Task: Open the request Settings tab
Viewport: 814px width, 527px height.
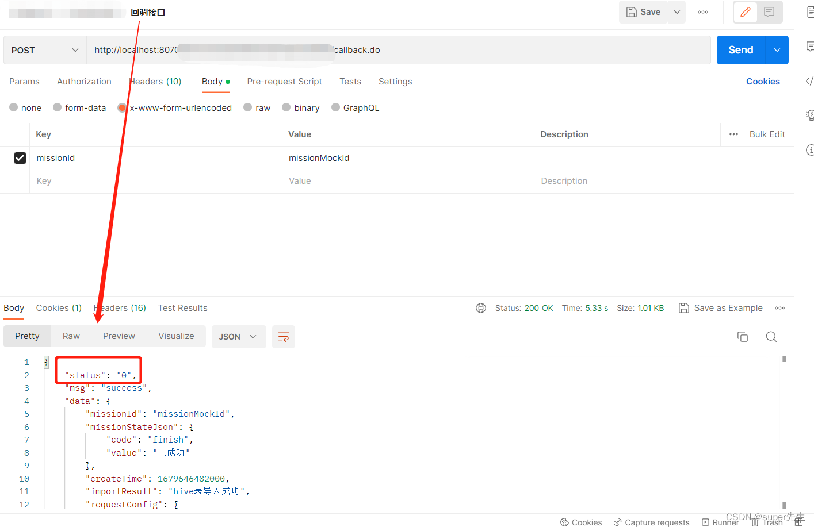Action: pyautogui.click(x=395, y=82)
